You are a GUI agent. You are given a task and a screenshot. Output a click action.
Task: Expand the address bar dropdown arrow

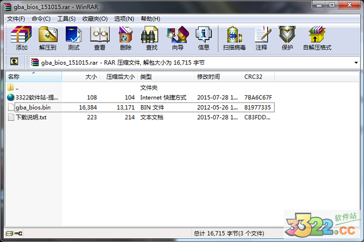pyautogui.click(x=356, y=63)
